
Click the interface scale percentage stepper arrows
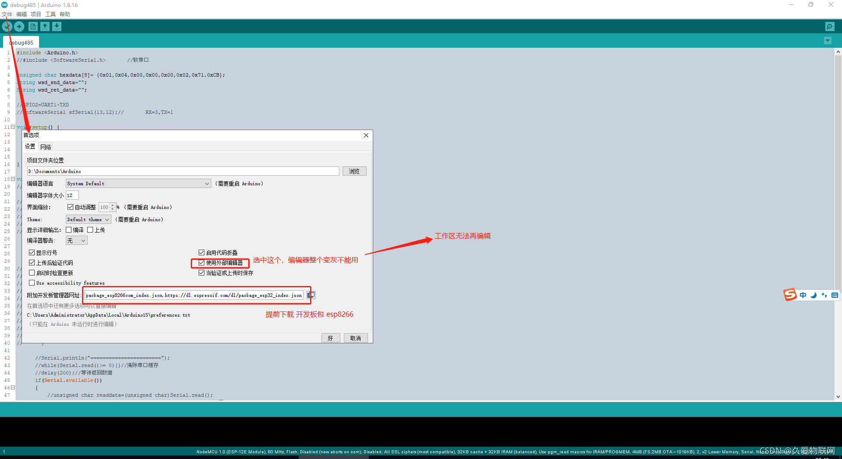point(113,207)
